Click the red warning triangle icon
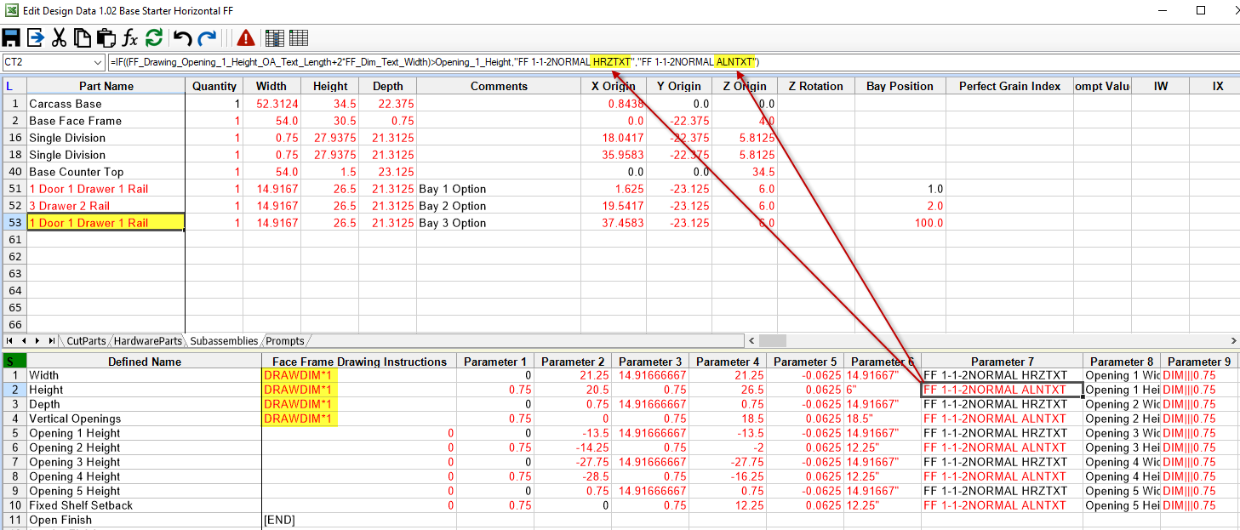The height and width of the screenshot is (530, 1240). coord(246,37)
